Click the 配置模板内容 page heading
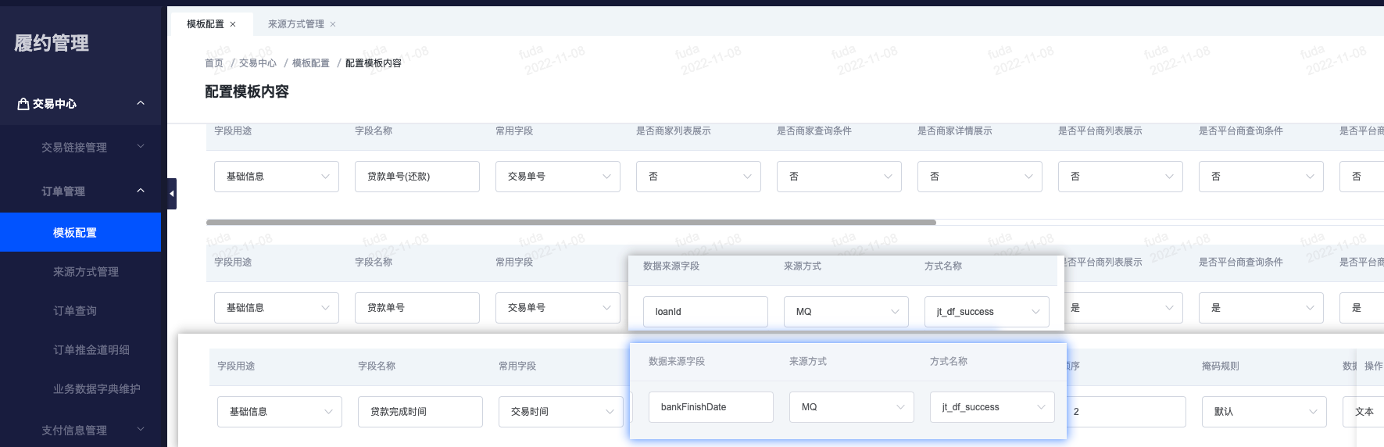Viewport: 1384px width, 447px height. pos(247,91)
